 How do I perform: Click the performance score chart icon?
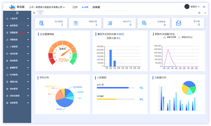coord(110,23)
